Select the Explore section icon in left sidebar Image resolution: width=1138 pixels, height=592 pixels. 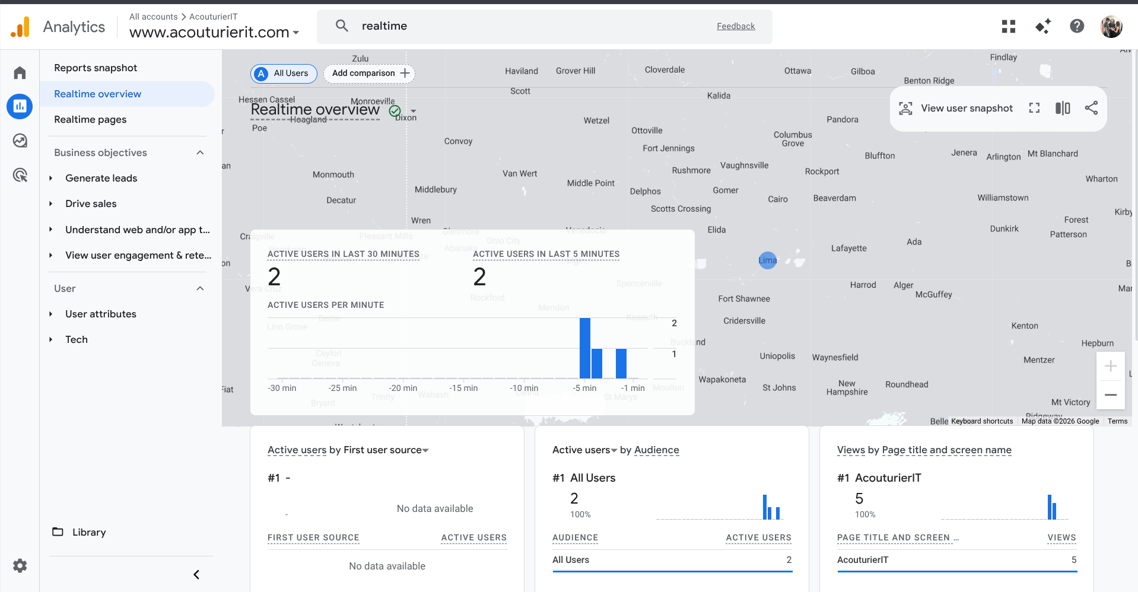pyautogui.click(x=20, y=141)
